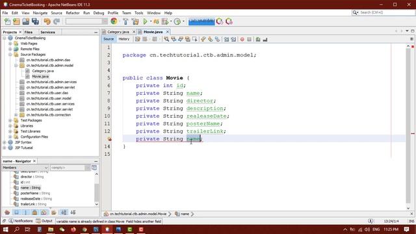Toggle Show Non-Public Members in Navigator

click(x=34, y=213)
